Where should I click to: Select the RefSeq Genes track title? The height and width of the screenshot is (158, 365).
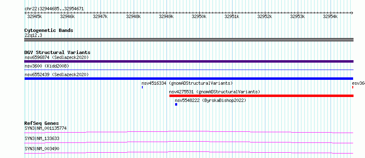pyautogui.click(x=42, y=123)
